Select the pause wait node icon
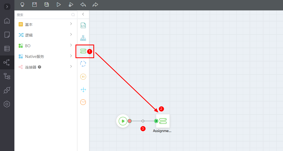This screenshot has height=151, width=283. (x=83, y=77)
